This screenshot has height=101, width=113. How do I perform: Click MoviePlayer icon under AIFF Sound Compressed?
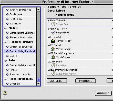53,57
